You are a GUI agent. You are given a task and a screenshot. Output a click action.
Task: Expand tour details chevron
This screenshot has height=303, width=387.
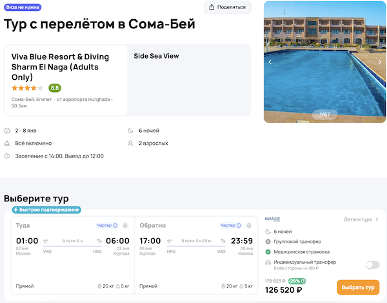[x=377, y=219]
